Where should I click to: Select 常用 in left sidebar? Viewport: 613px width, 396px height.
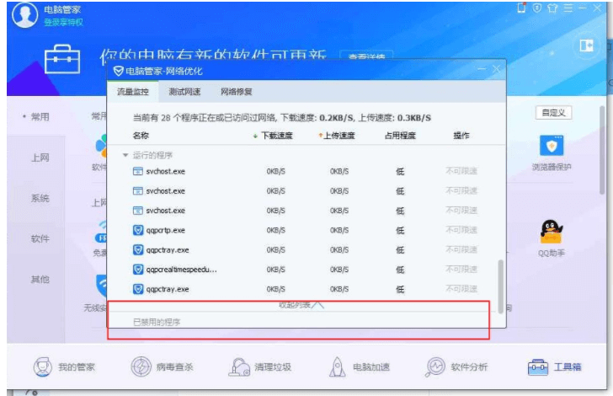tap(40, 116)
